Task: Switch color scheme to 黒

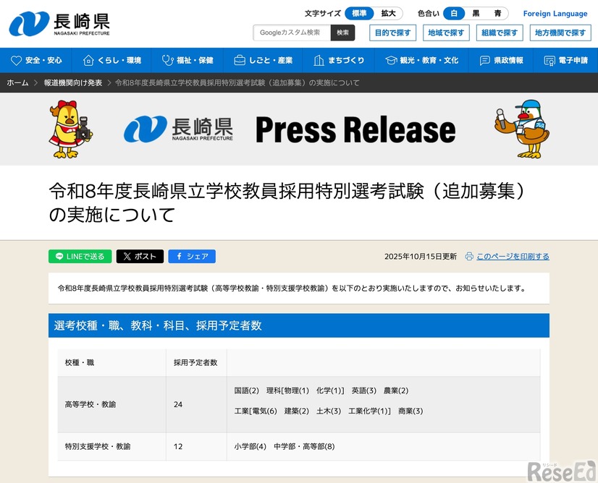Action: (x=476, y=14)
